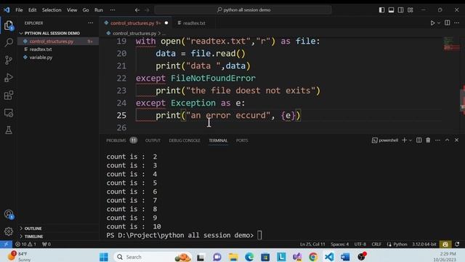Image resolution: width=465 pixels, height=262 pixels.
Task: Change encoding via UTF-8 status item
Action: pos(360,245)
